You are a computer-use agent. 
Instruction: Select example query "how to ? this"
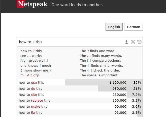click(x=31, y=51)
